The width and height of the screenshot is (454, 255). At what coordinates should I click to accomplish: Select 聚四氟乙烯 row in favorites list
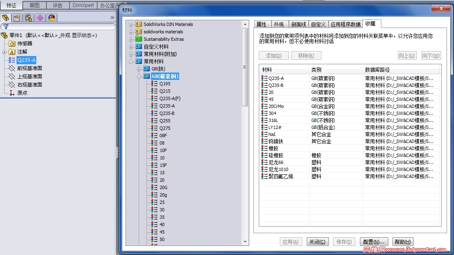(350, 176)
